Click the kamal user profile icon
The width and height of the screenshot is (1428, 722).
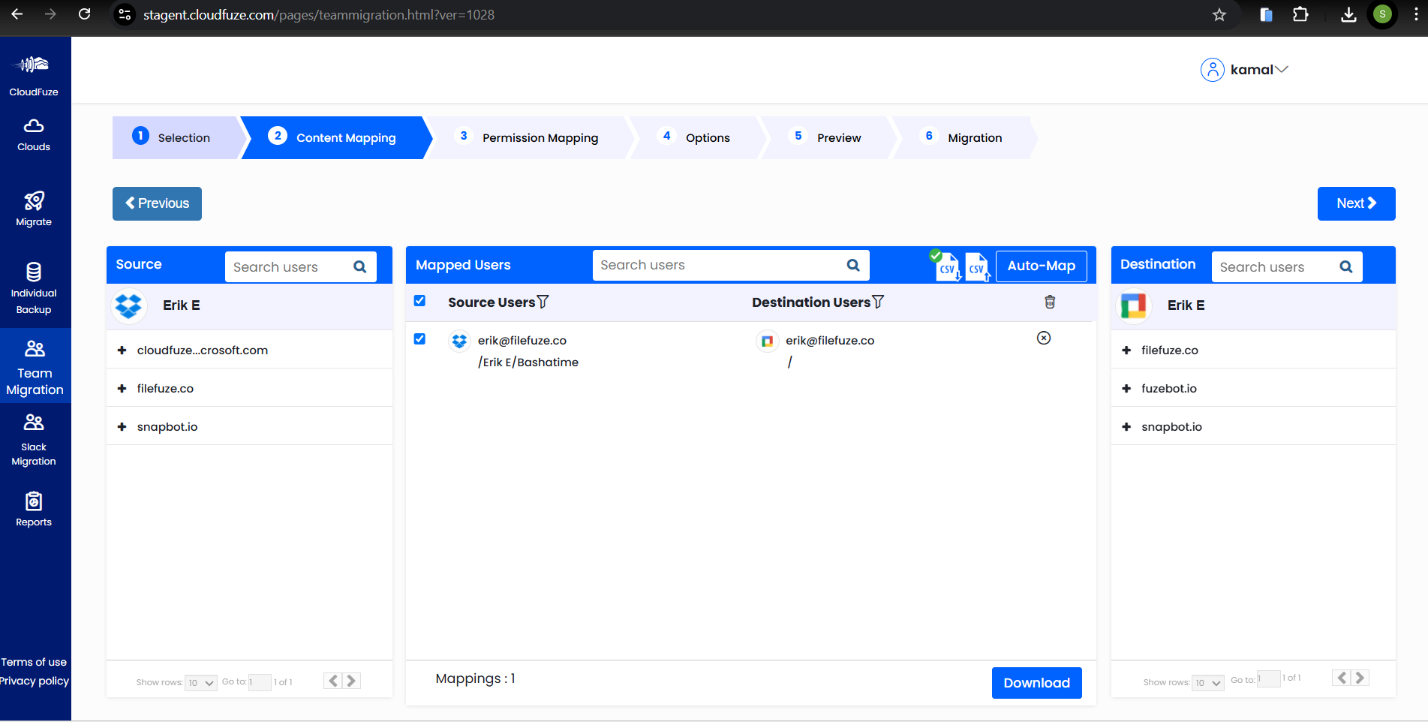(x=1212, y=70)
